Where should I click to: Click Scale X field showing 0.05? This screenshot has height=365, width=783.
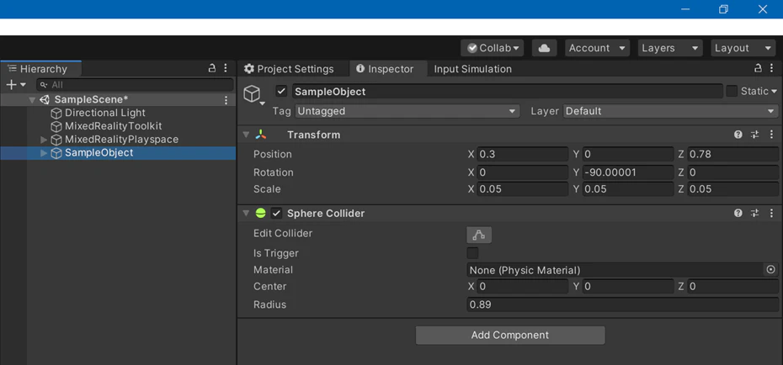[x=522, y=189]
